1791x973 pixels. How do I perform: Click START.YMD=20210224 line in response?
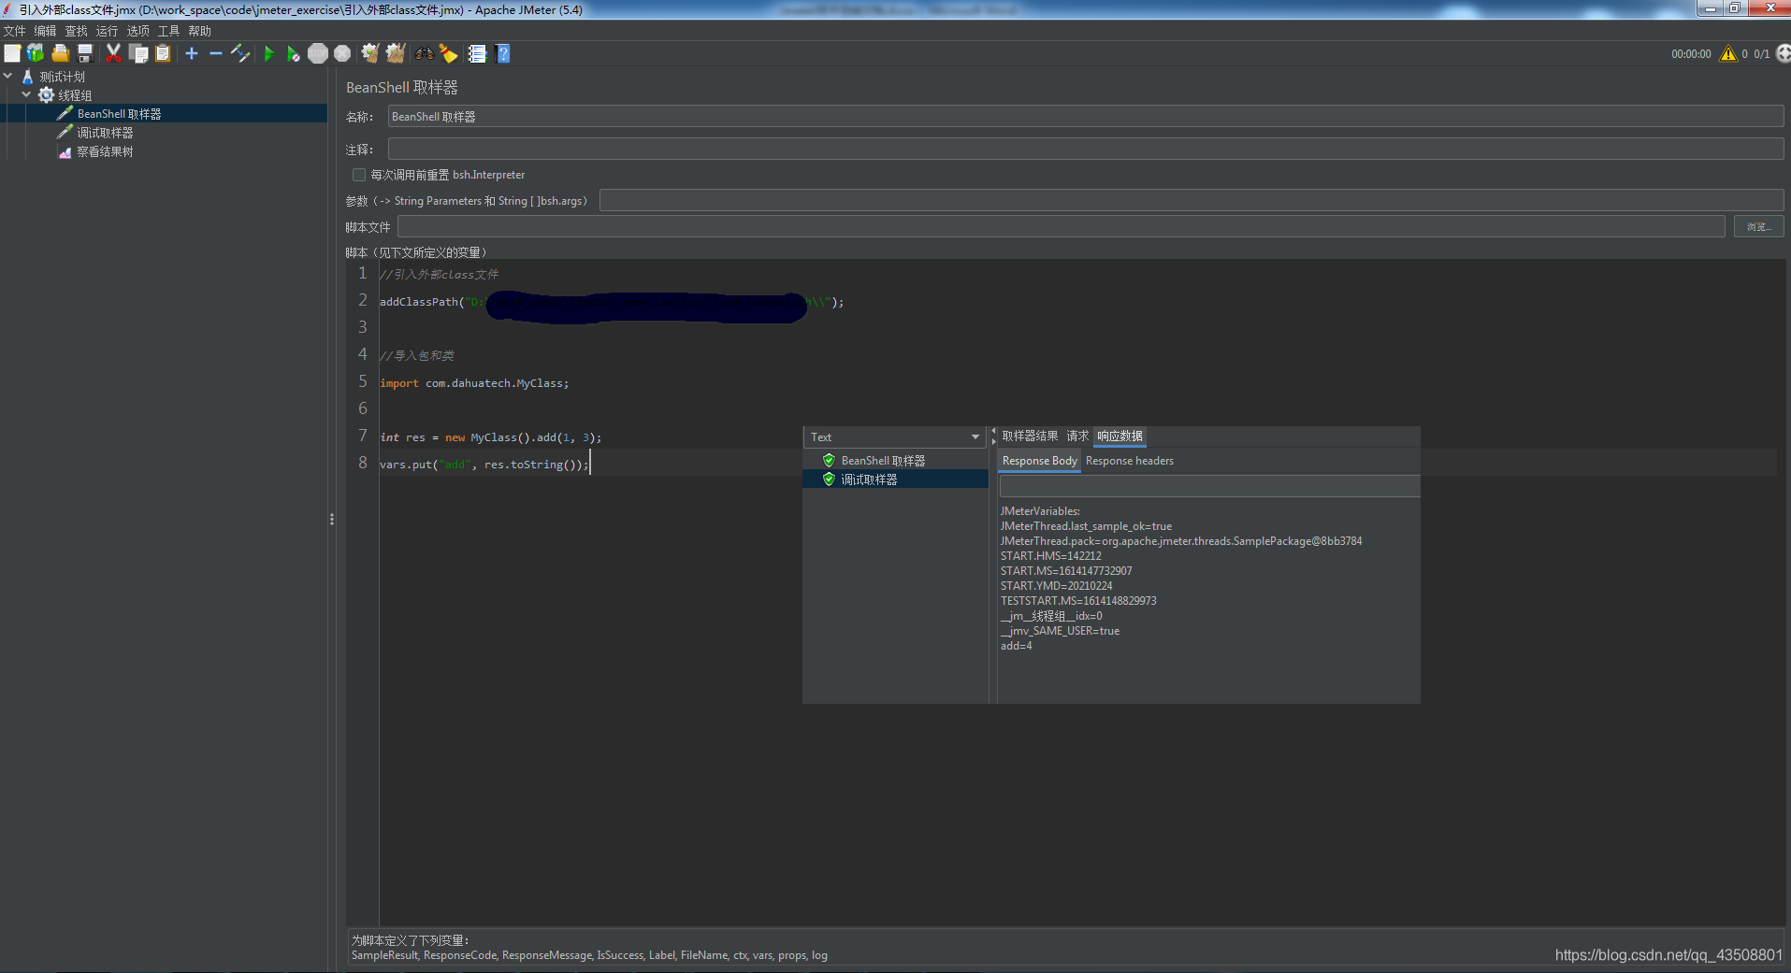pos(1056,586)
